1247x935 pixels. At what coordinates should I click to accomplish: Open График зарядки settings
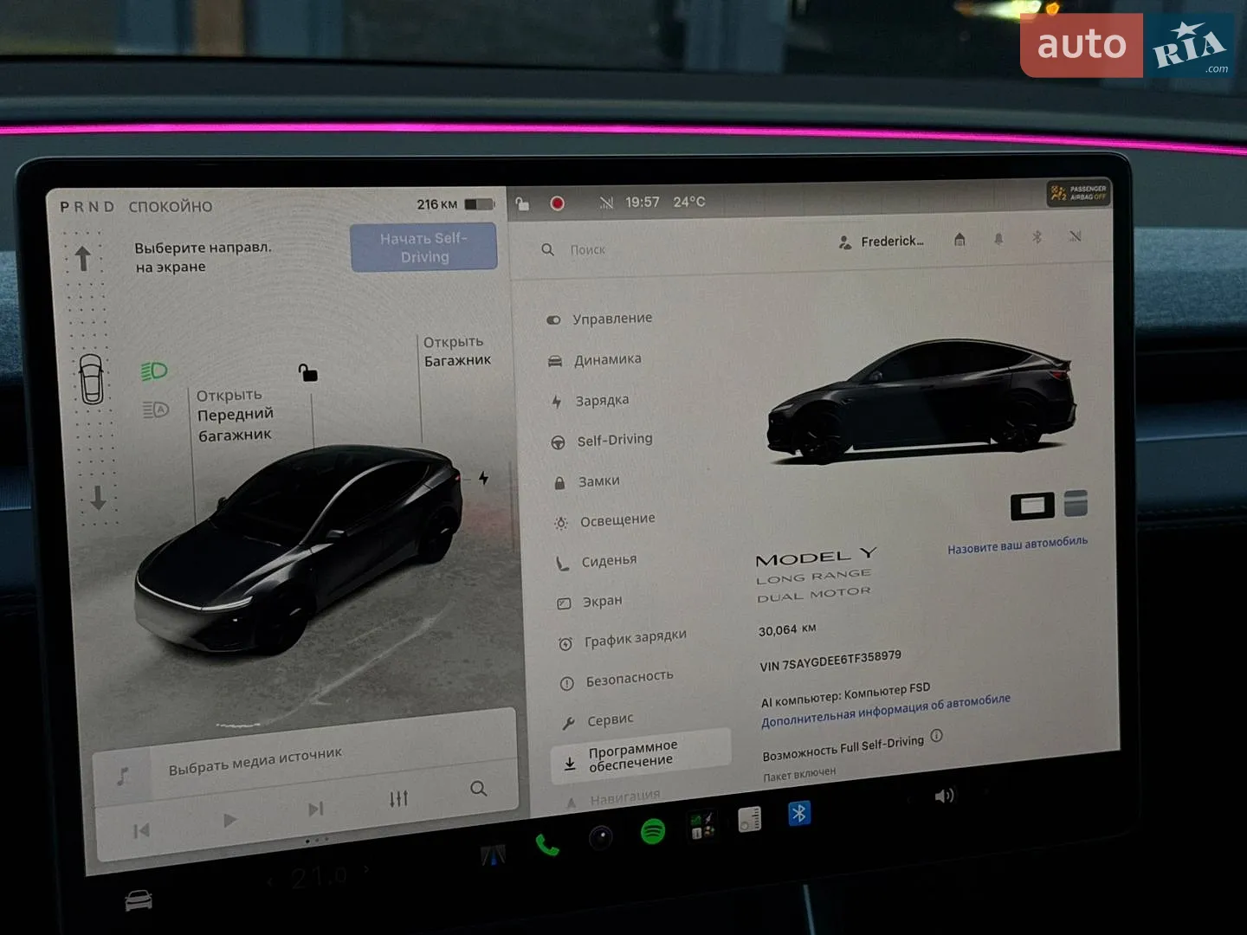[x=623, y=639]
